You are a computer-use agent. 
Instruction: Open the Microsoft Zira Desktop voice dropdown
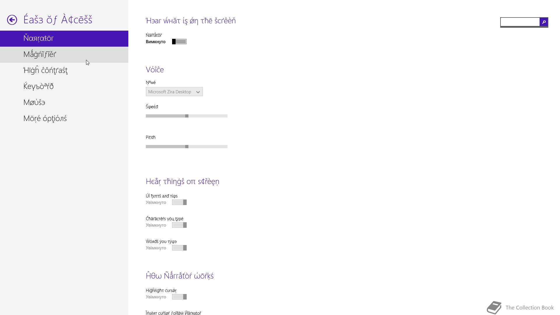tap(174, 92)
